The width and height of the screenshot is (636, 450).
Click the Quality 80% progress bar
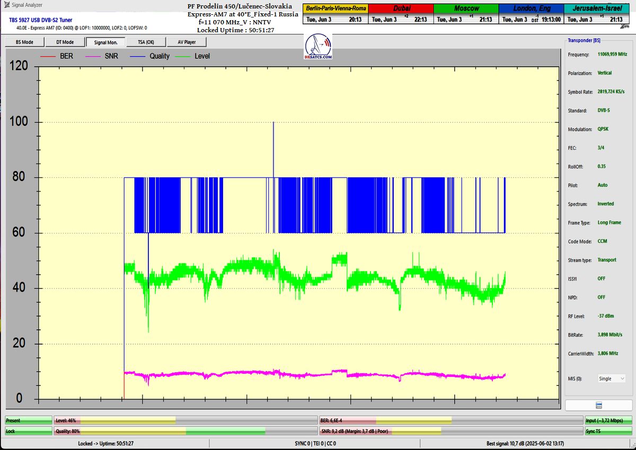coord(184,431)
